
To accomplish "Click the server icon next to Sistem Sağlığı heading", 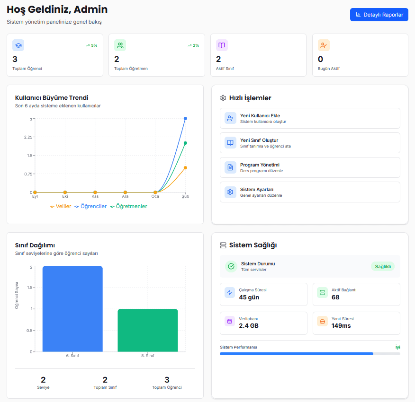I will click(x=223, y=245).
